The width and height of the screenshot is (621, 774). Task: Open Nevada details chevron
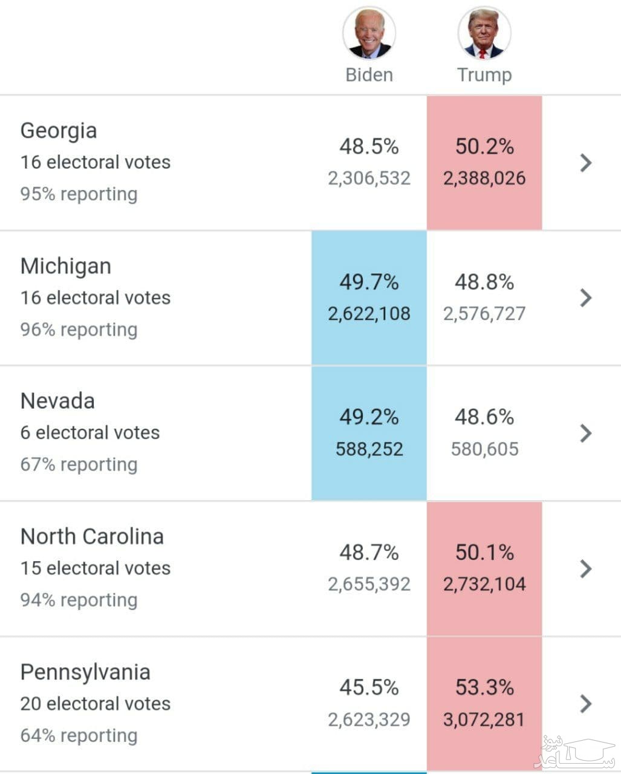585,433
